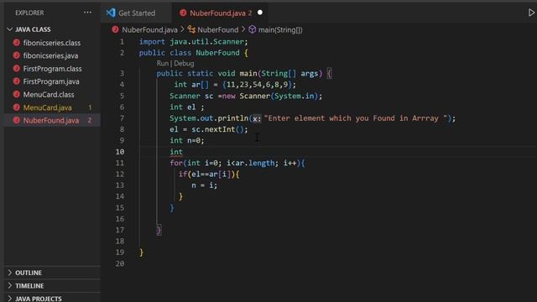This screenshot has height=302, width=537.
Task: Click the Run play icon at top right
Action: pos(531,13)
